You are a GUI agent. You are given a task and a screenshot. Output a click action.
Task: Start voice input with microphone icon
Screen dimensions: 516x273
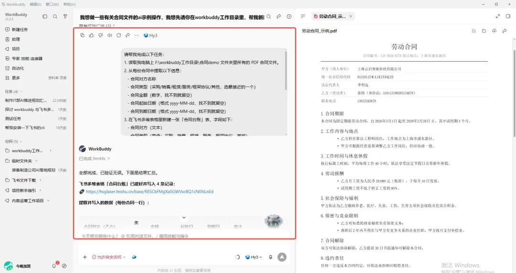(270, 257)
